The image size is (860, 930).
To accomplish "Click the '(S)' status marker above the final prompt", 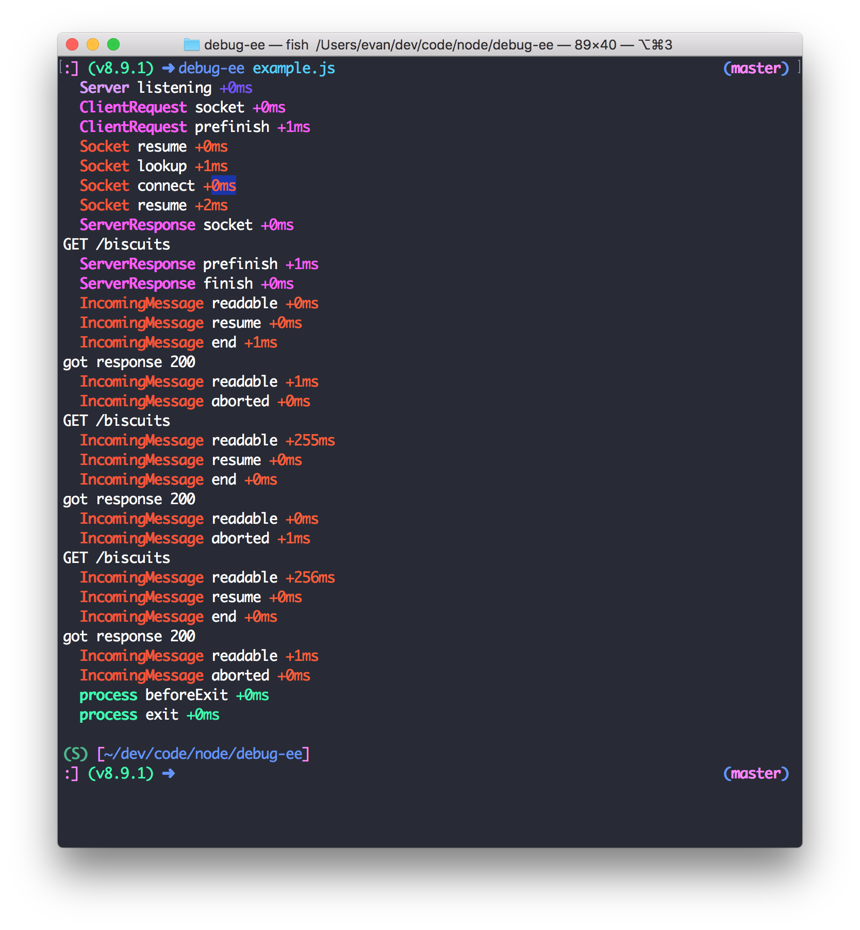I will point(75,754).
